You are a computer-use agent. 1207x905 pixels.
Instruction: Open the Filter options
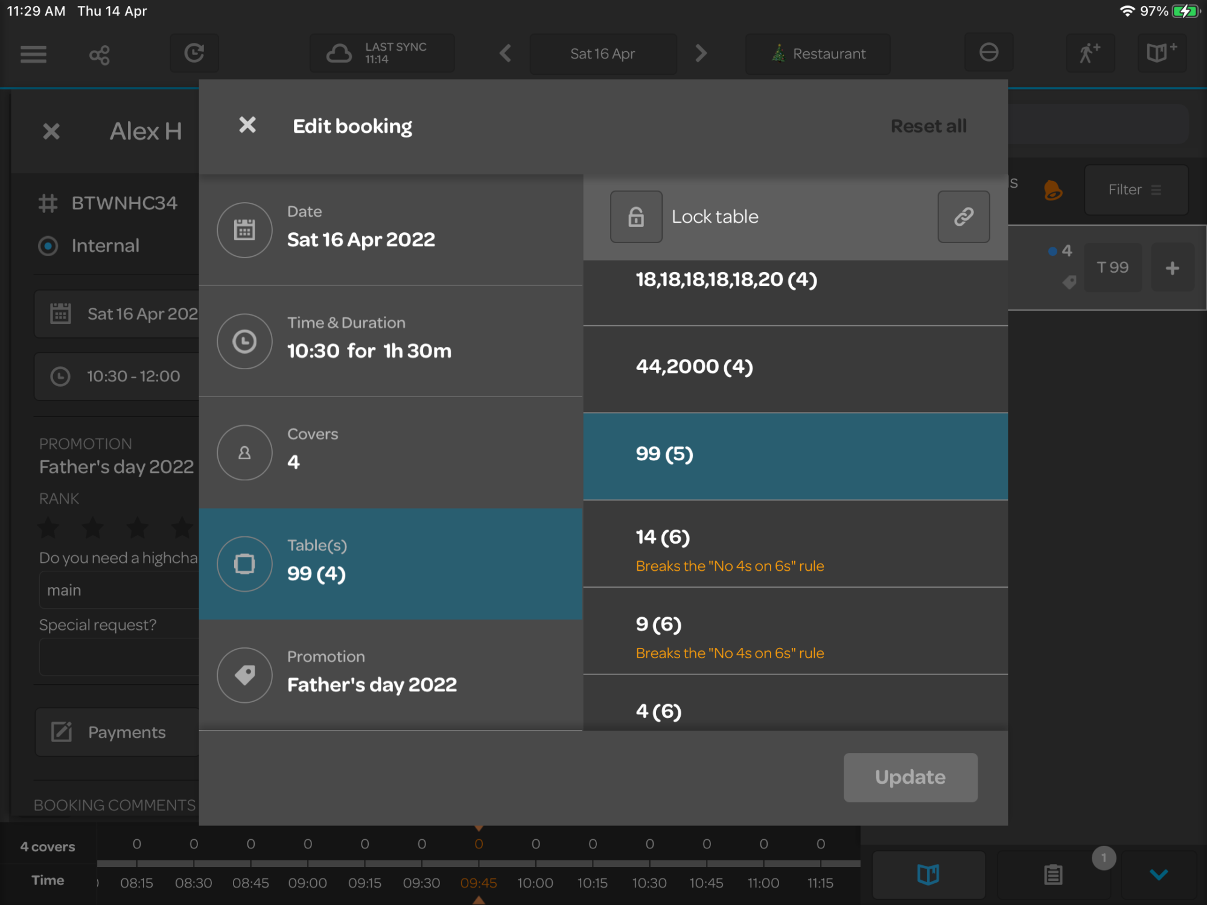[1135, 190]
